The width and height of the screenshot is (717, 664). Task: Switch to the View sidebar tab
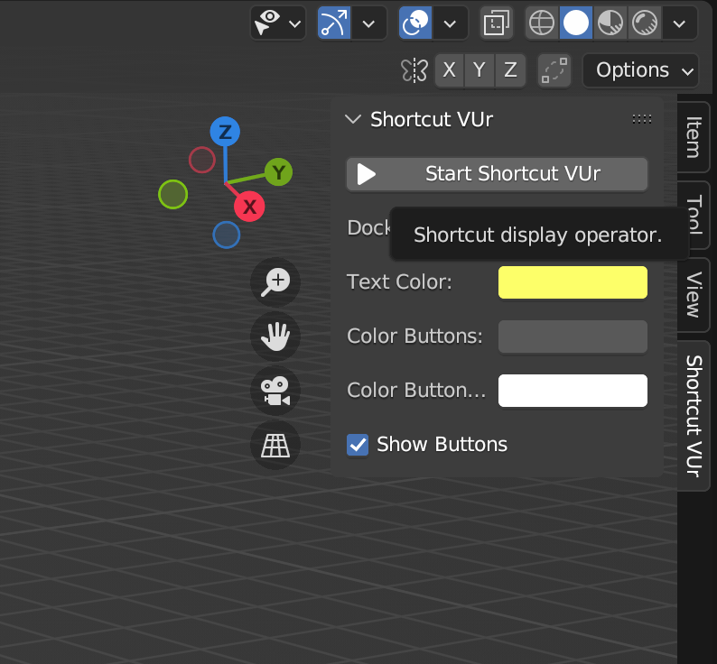tap(694, 295)
